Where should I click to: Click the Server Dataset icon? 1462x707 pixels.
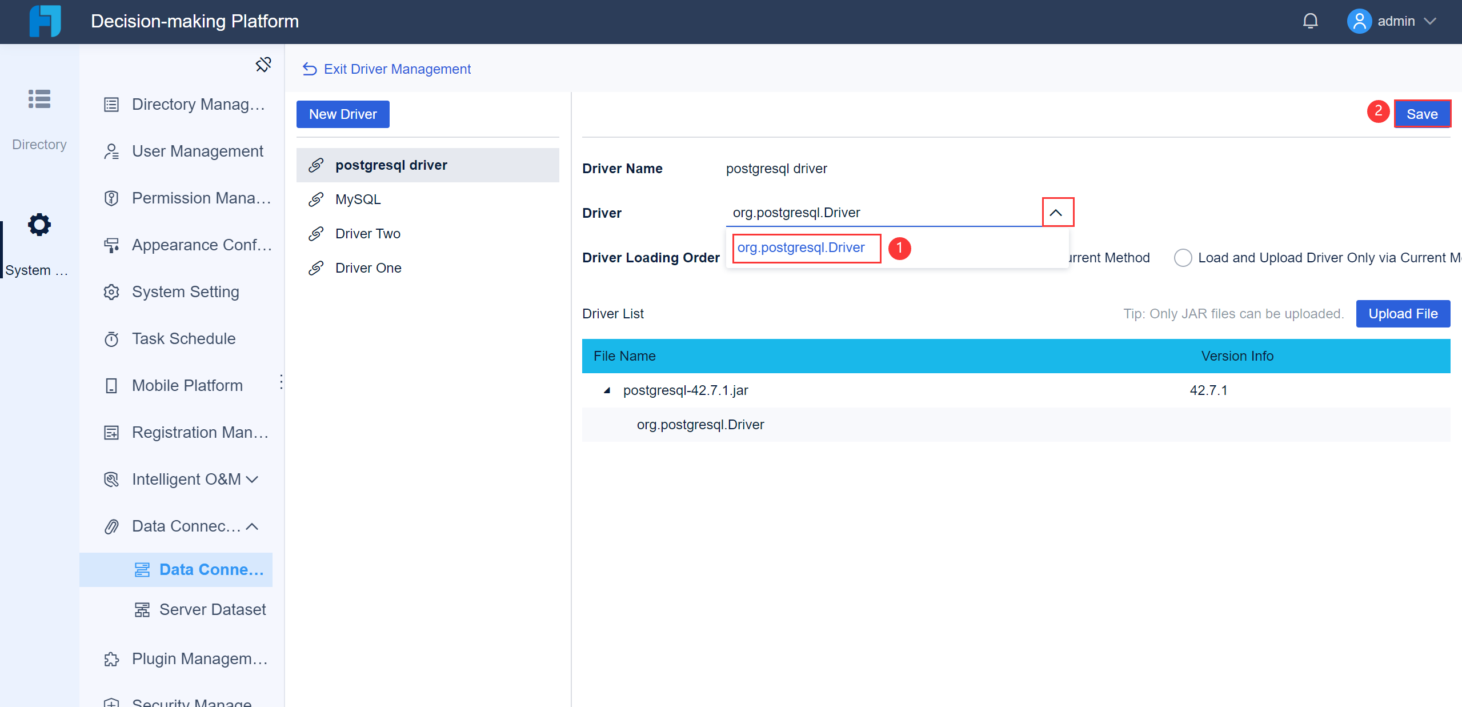coord(142,609)
